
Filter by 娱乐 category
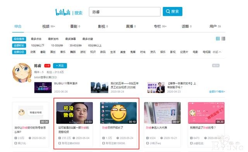[x=163, y=52]
